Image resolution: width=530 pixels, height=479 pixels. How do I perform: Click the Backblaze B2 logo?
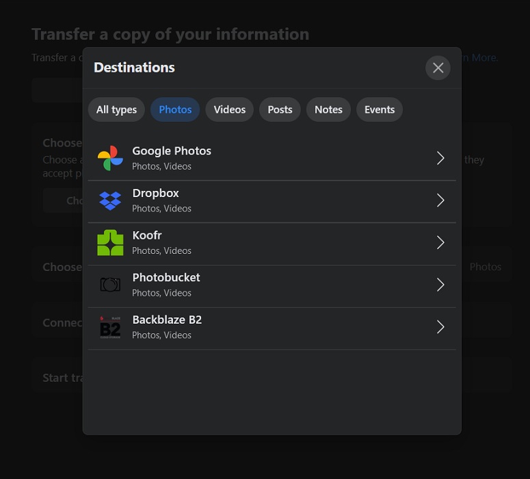click(x=110, y=327)
